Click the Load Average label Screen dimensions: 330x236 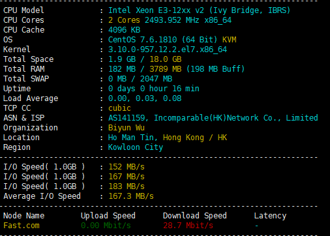[x=31, y=98]
